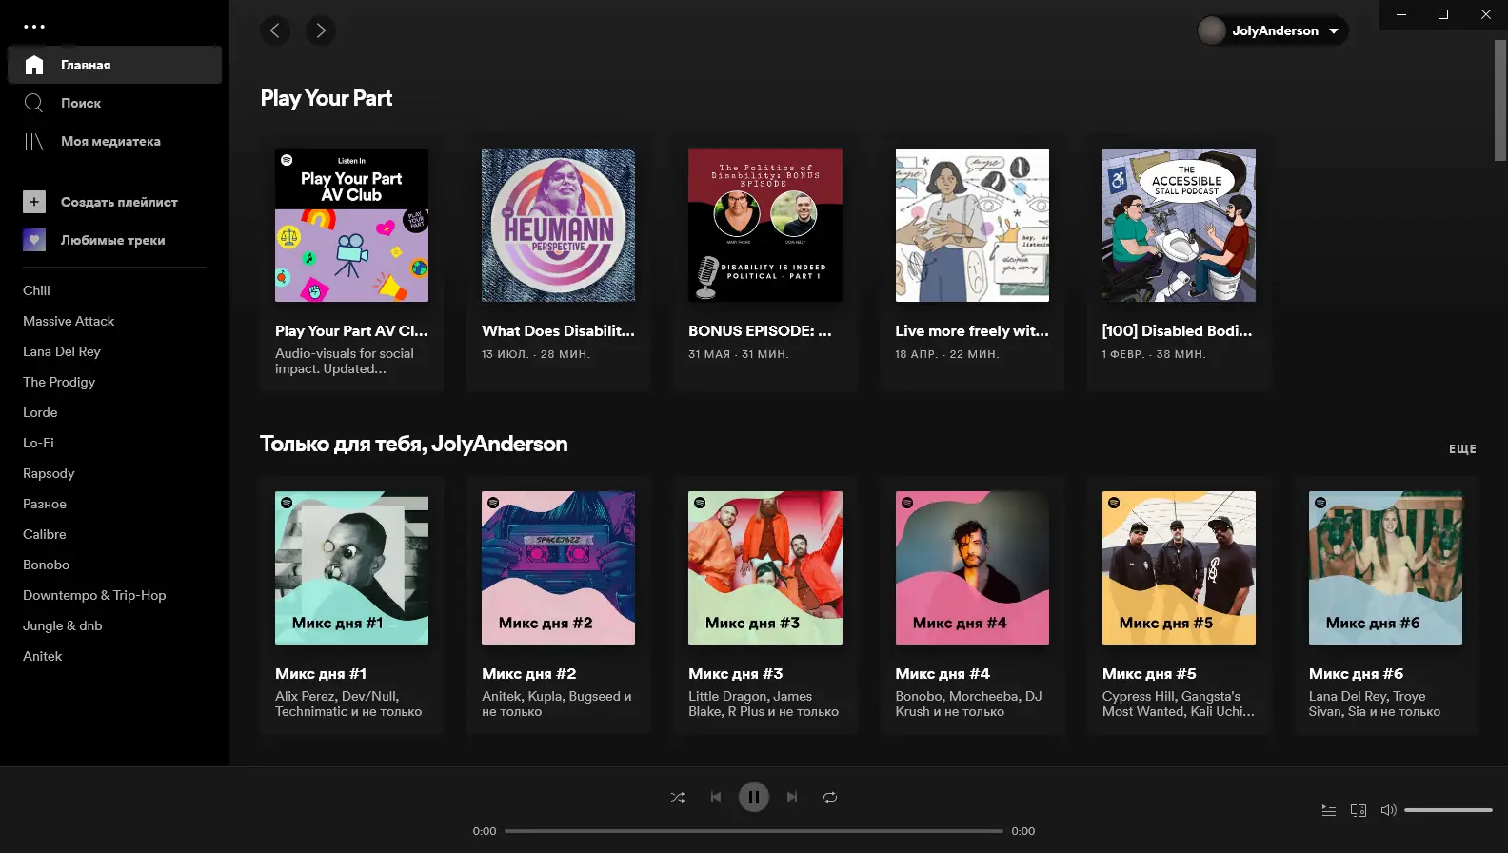Open Микс дня #2 cover
Image resolution: width=1508 pixels, height=853 pixels.
pyautogui.click(x=558, y=567)
